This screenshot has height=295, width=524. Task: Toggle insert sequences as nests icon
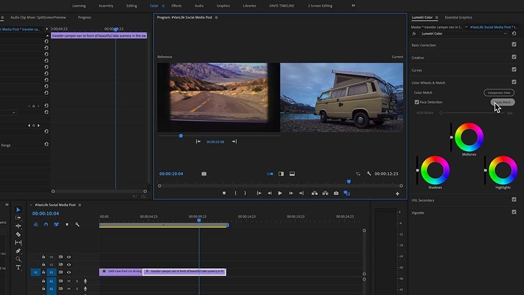pyautogui.click(x=36, y=224)
